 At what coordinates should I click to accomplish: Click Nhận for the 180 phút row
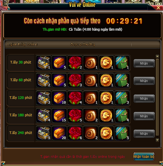click(x=144, y=116)
